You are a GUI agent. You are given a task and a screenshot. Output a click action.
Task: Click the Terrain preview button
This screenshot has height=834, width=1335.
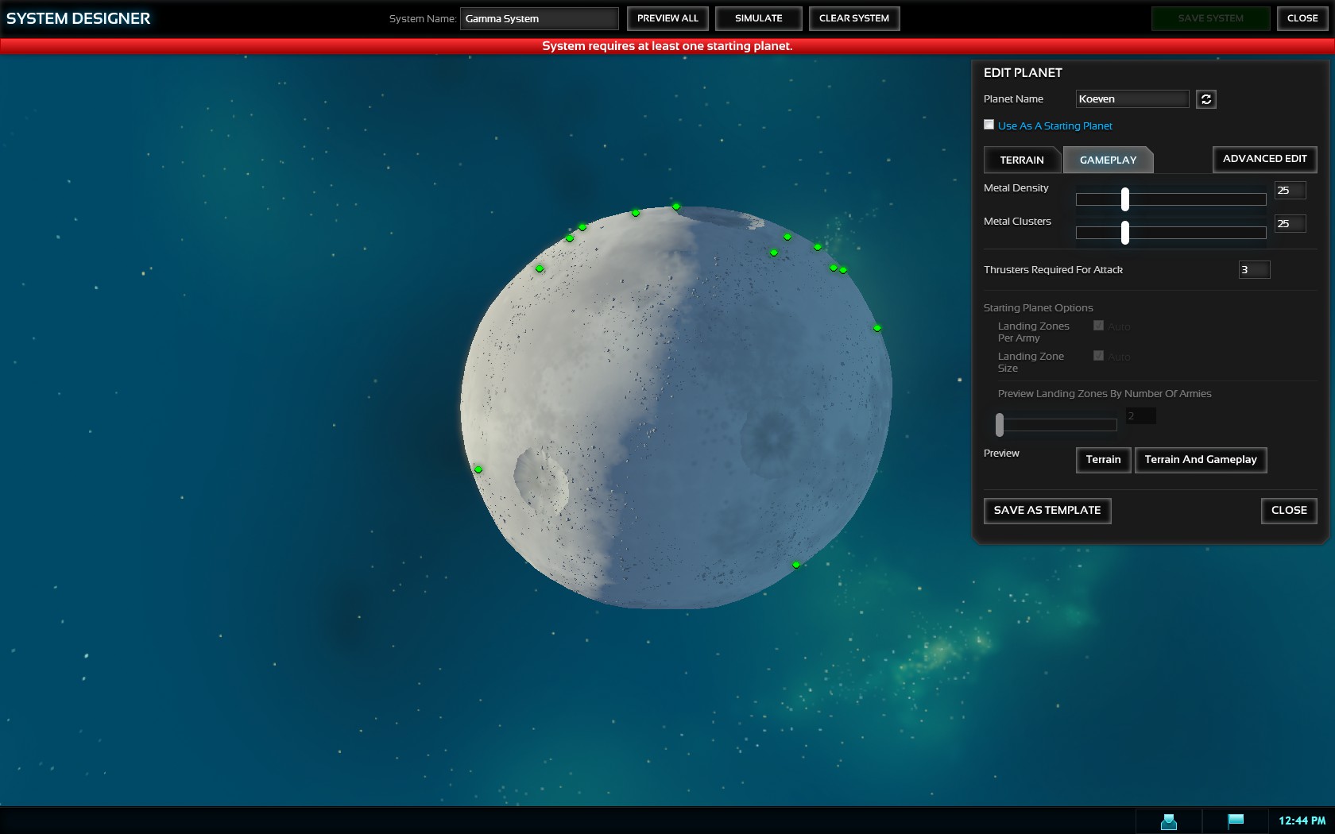coord(1103,460)
